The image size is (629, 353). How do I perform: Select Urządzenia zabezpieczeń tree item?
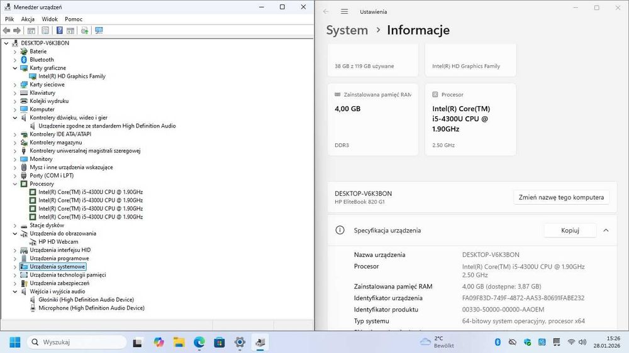pos(59,283)
